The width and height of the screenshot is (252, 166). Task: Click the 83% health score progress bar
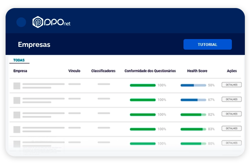point(193,129)
